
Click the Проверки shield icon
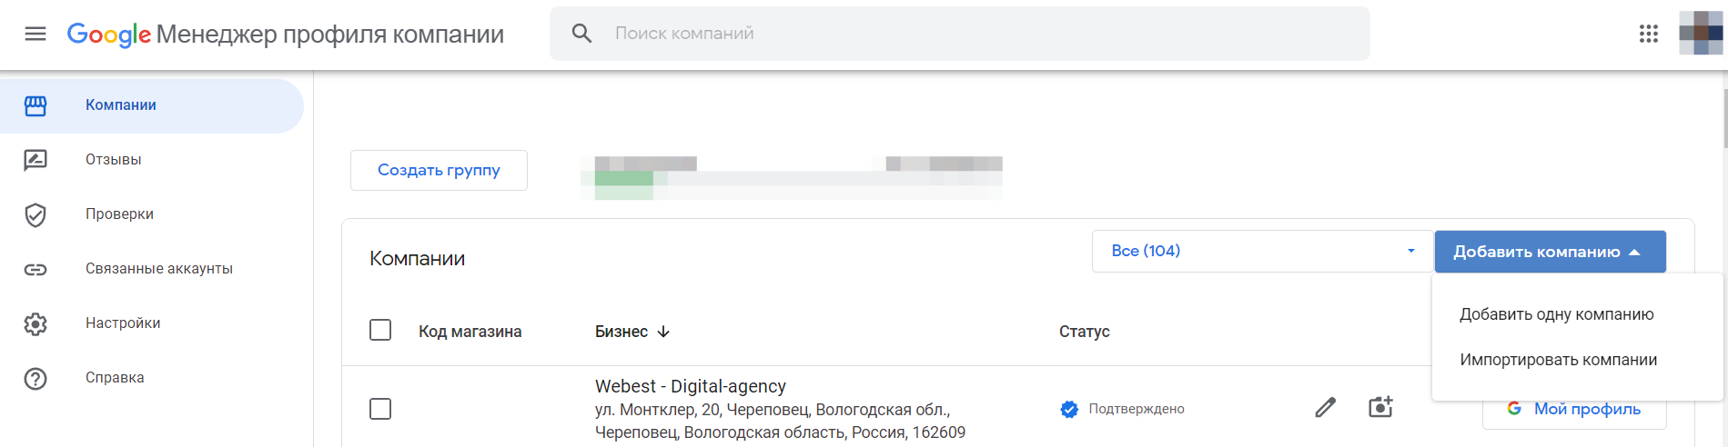tap(35, 214)
